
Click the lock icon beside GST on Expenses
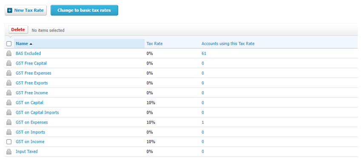tap(9, 123)
